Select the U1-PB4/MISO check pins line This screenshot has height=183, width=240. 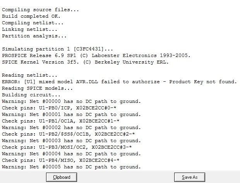[61, 160]
